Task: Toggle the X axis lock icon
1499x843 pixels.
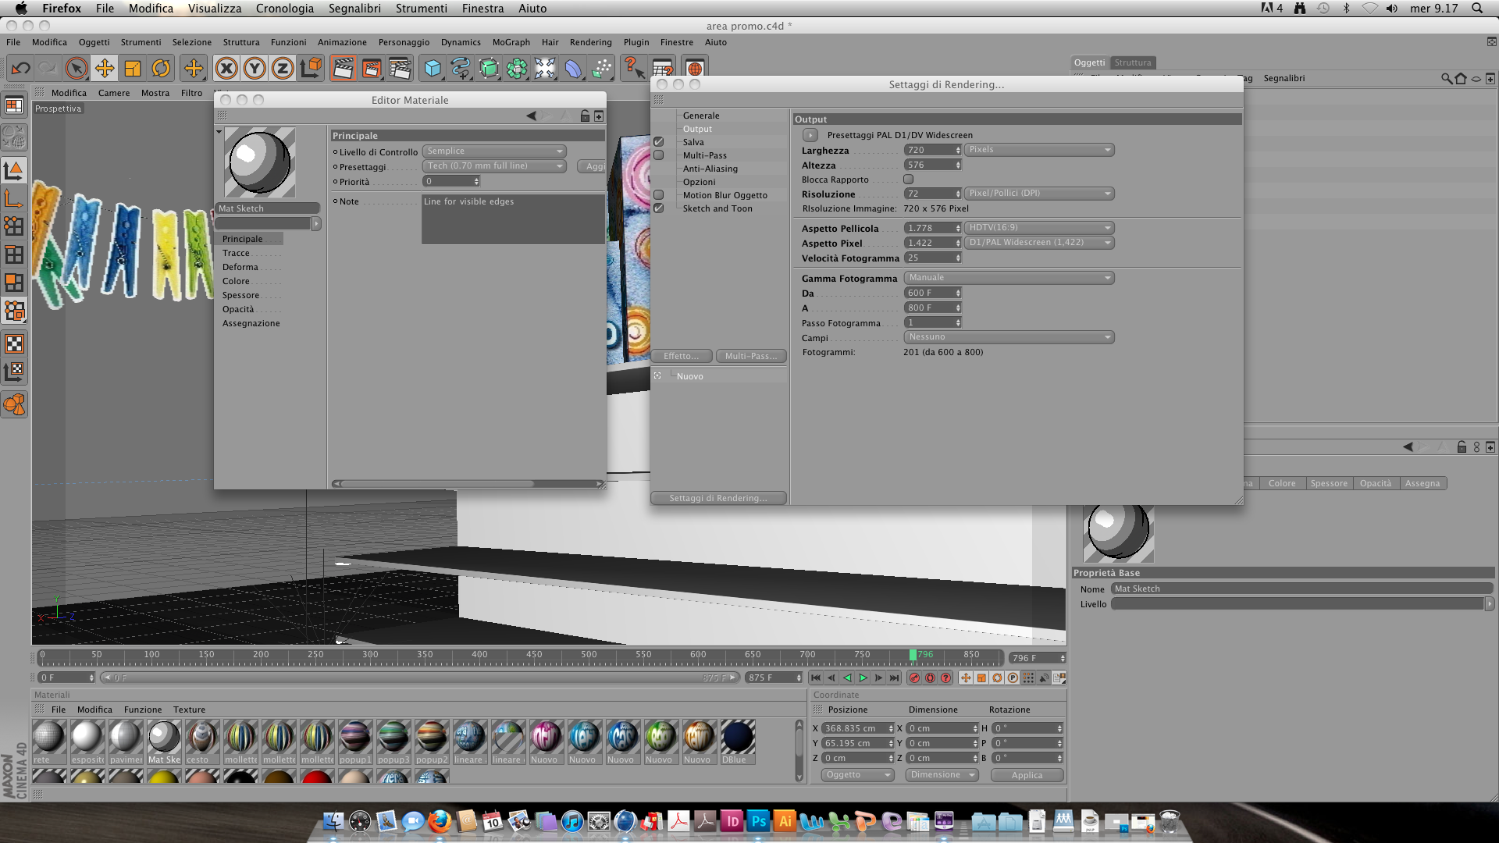Action: 226,69
